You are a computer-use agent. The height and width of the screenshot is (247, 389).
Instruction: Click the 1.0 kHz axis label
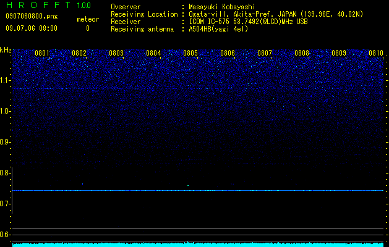pos(5,111)
